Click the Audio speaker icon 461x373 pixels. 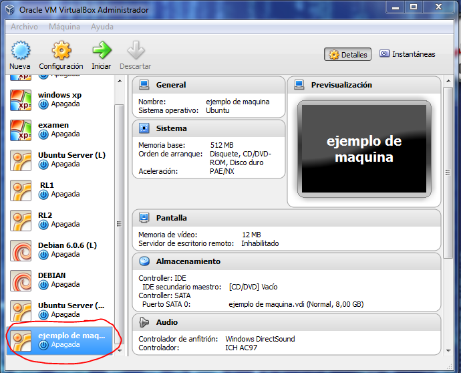point(144,322)
